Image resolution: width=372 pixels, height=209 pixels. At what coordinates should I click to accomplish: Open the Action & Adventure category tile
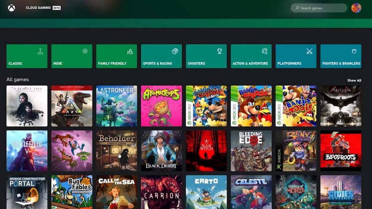[x=251, y=56]
